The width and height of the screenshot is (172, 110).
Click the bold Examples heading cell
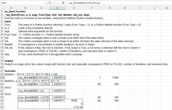pyautogui.click(x=11, y=71)
